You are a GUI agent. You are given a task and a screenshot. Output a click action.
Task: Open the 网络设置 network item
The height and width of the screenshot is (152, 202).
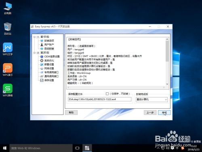(47, 69)
